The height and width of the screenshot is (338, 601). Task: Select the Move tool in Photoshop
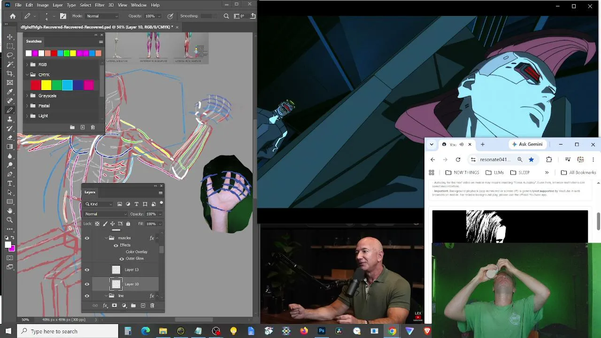coord(10,37)
